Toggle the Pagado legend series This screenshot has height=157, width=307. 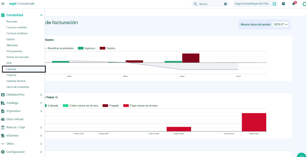pyautogui.click(x=111, y=106)
